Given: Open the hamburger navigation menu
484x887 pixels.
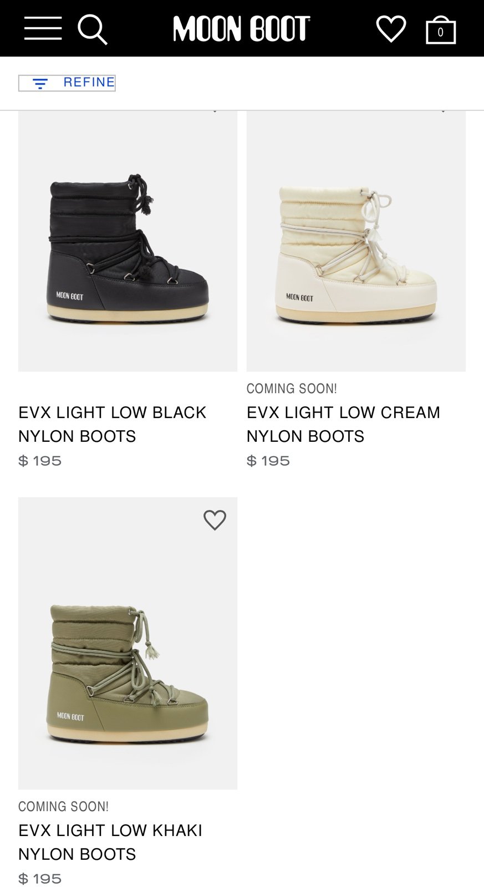Looking at the screenshot, I should pos(43,28).
